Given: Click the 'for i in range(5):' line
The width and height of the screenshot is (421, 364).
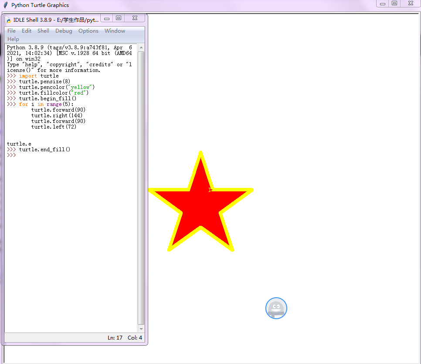Looking at the screenshot, I should pos(46,104).
